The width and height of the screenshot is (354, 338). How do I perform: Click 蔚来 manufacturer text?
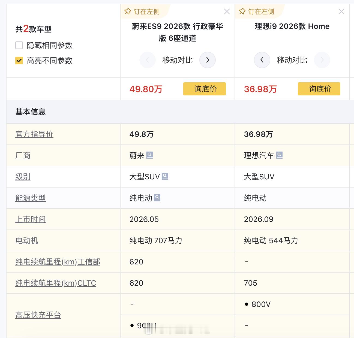point(137,155)
